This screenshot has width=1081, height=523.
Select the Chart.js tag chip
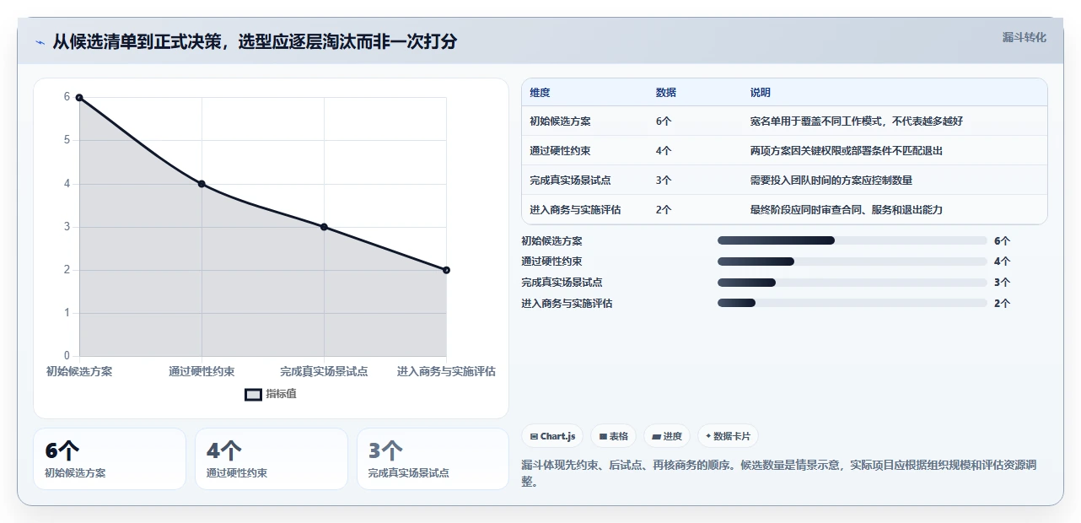click(x=553, y=436)
